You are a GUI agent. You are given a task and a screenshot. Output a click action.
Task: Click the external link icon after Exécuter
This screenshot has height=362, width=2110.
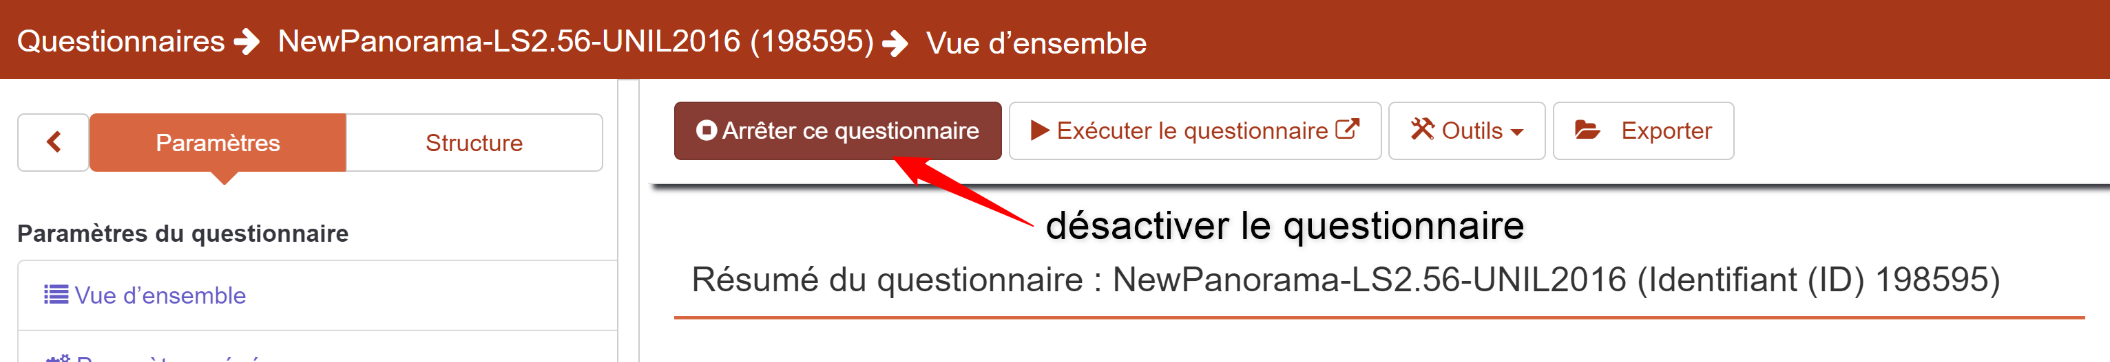(x=1348, y=129)
